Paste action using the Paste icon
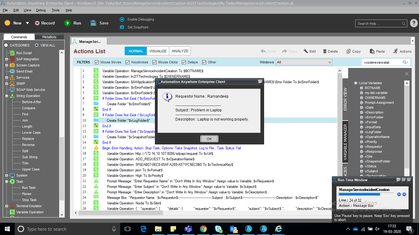This screenshot has width=419, height=235. (372, 51)
